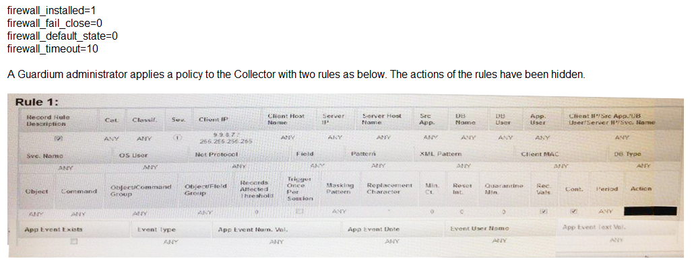Click the Server Host Name column header
The width and height of the screenshot is (696, 261).
point(382,118)
